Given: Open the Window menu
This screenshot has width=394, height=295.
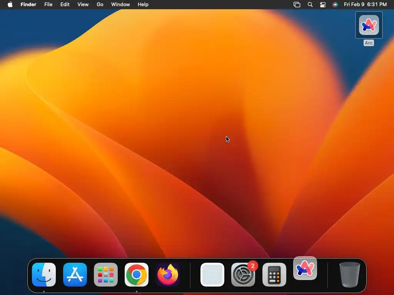Looking at the screenshot, I should point(120,5).
